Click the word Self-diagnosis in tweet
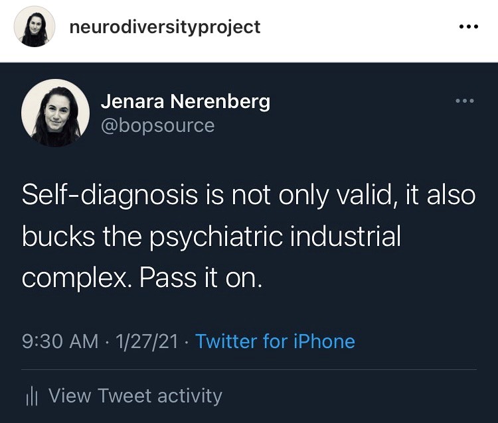This screenshot has height=423, width=498. tap(110, 195)
